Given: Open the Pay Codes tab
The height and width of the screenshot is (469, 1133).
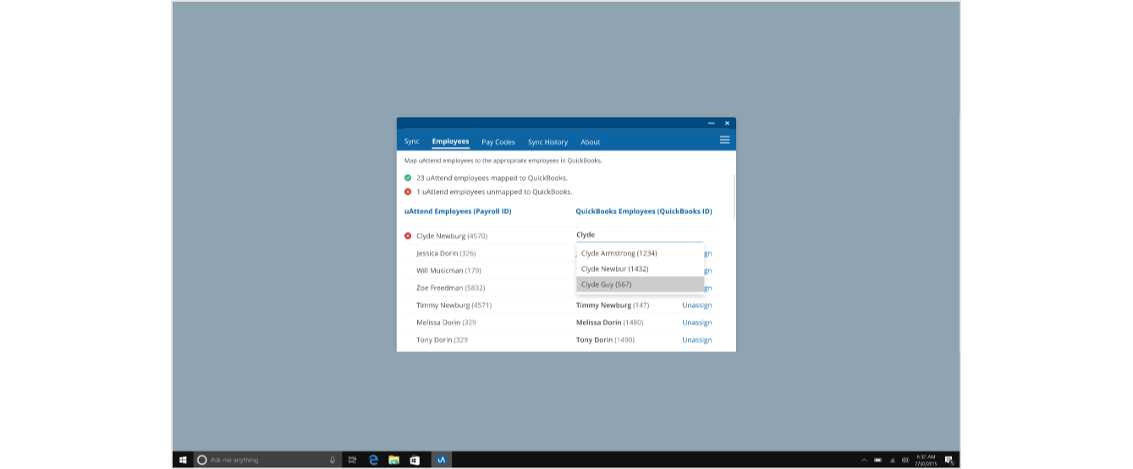Looking at the screenshot, I should click(498, 142).
